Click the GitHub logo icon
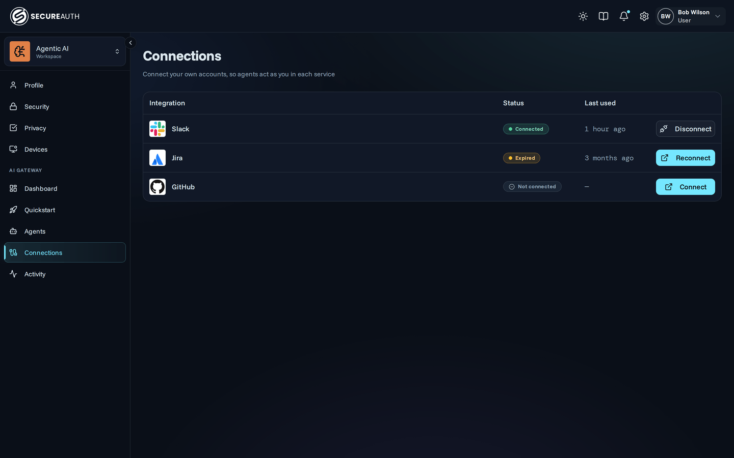 pos(158,187)
